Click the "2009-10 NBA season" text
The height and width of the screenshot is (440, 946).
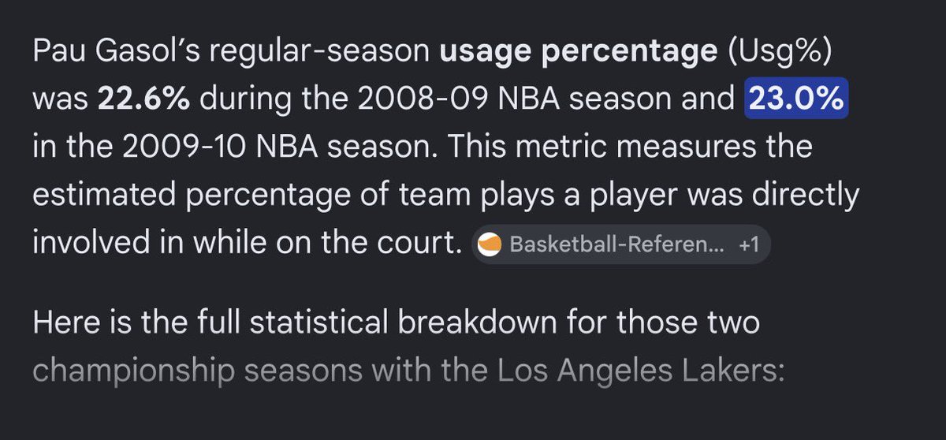pos(254,147)
